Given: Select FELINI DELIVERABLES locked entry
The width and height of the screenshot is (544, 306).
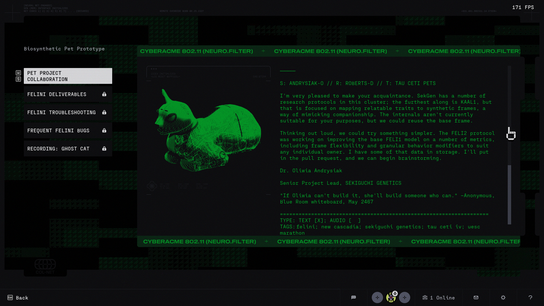Looking at the screenshot, I should 68,94.
